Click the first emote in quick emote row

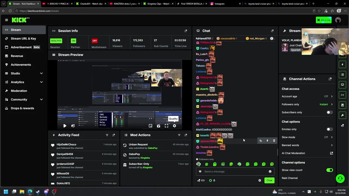(x=198, y=164)
